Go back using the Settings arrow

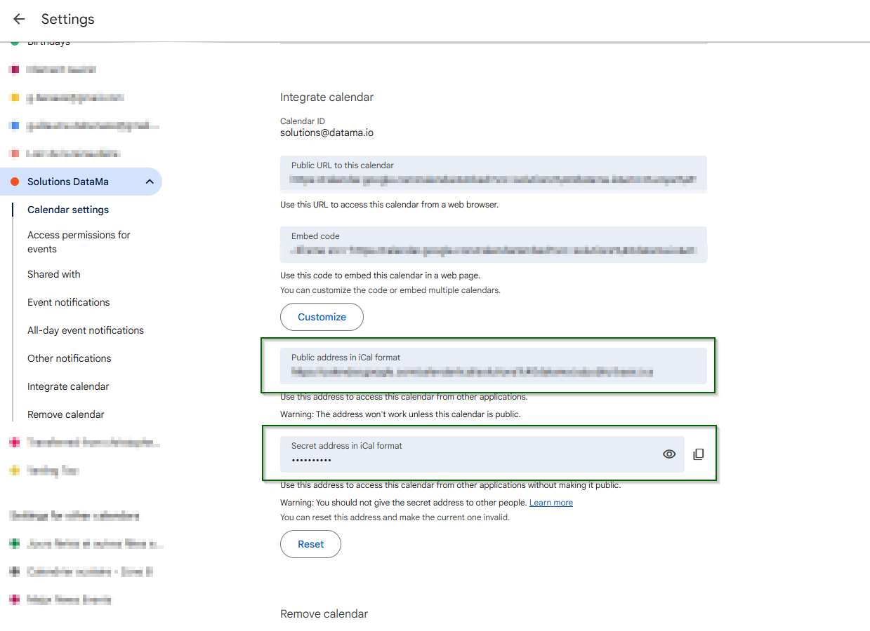(x=19, y=20)
